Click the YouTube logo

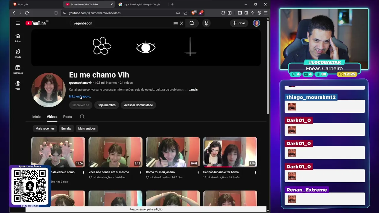coord(36,23)
